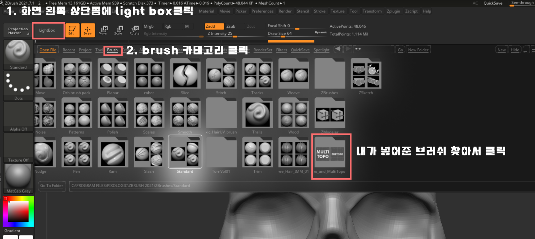Open the Planar brush folder
Screen dimensions: 535x239
tap(113, 77)
